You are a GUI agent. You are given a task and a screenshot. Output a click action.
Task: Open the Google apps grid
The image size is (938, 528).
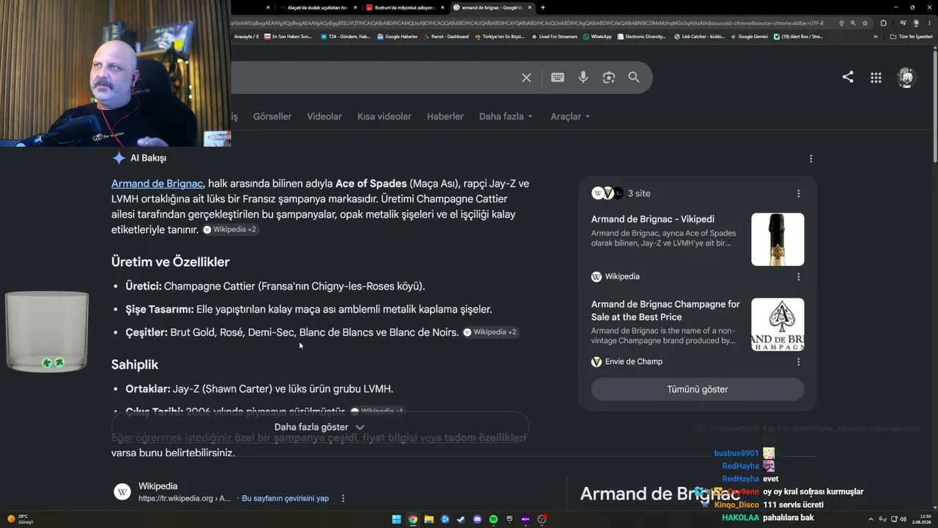pos(876,78)
